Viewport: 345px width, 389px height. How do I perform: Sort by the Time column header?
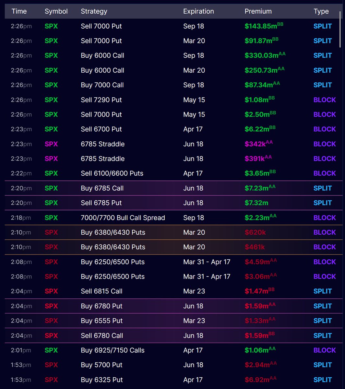pos(19,11)
